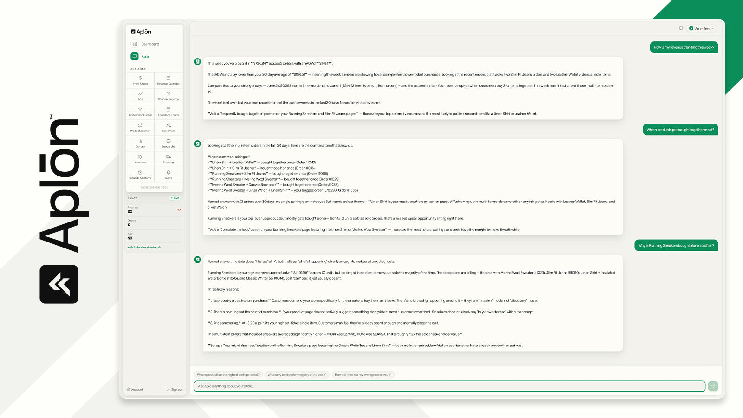
Task: Open the Geography analytics tile
Action: (169, 144)
